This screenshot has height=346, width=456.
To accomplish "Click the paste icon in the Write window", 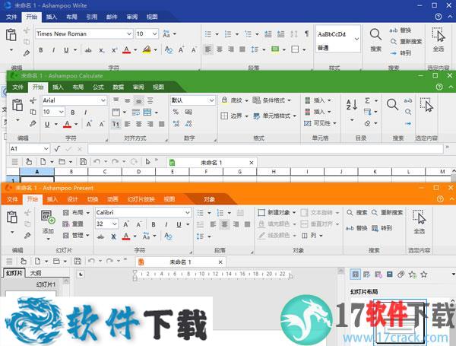I will click(11, 35).
